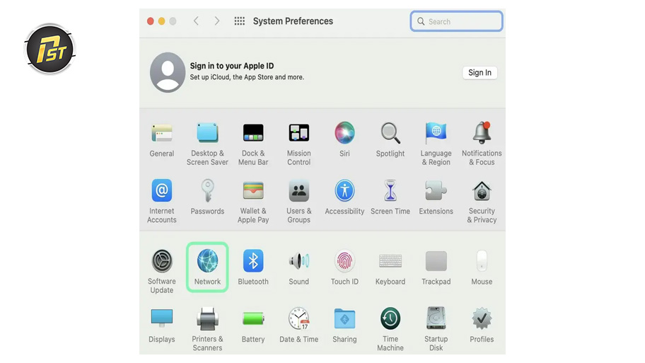Show all preferences grid button
This screenshot has height=363, width=645.
click(240, 21)
